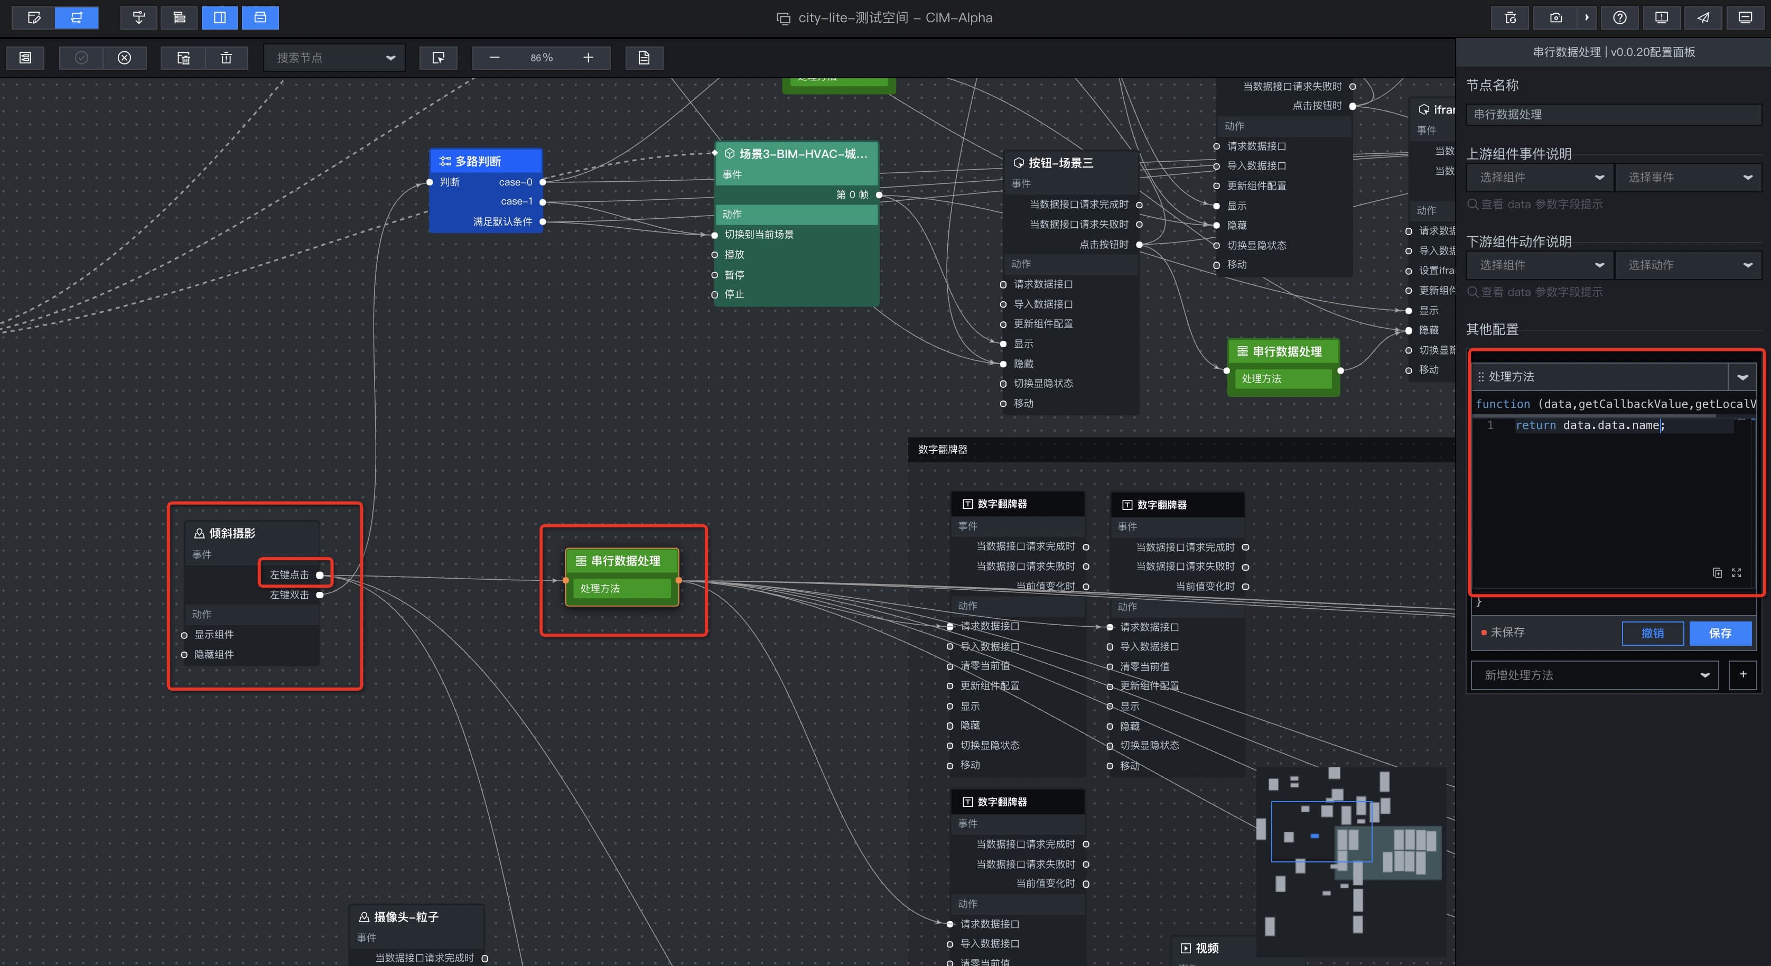This screenshot has width=1771, height=966.
Task: Click the circled X cancel icon
Action: point(125,58)
